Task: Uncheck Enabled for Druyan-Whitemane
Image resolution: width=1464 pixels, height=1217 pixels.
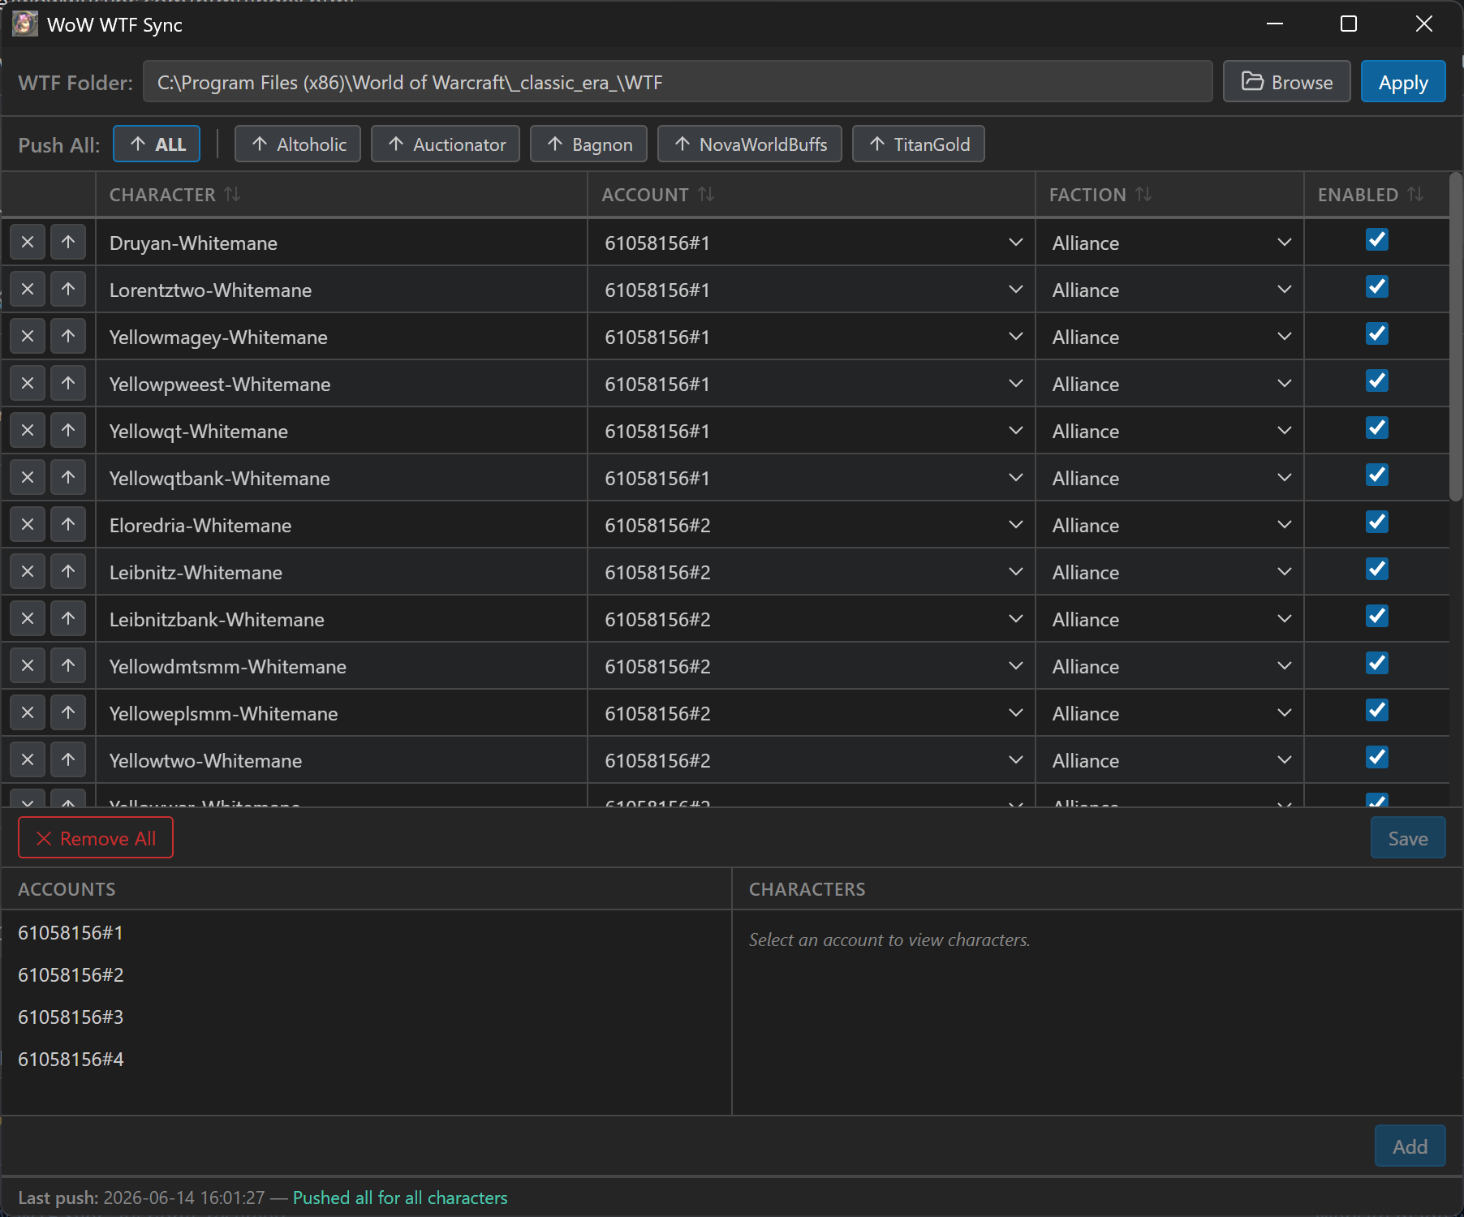Action: click(1377, 239)
